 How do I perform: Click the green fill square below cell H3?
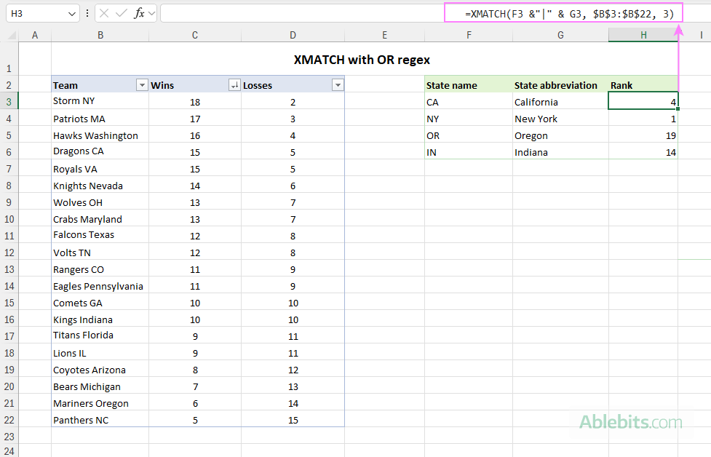click(678, 108)
